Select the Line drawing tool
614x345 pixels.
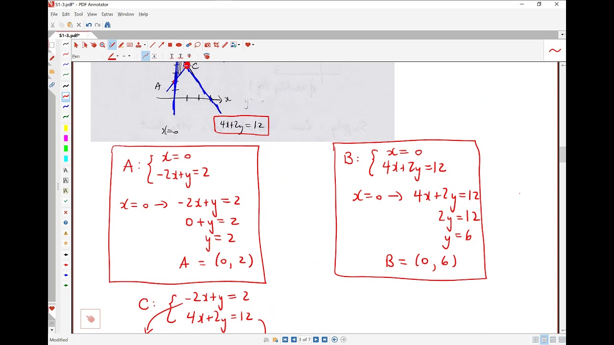click(x=153, y=45)
